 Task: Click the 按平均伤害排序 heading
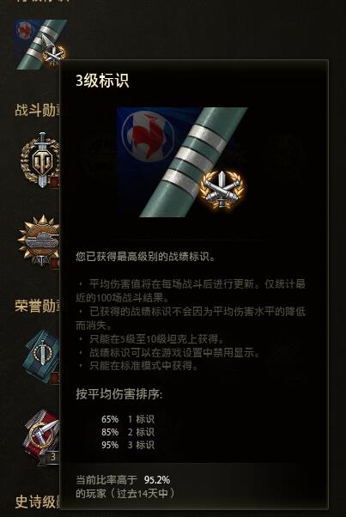coord(119,394)
